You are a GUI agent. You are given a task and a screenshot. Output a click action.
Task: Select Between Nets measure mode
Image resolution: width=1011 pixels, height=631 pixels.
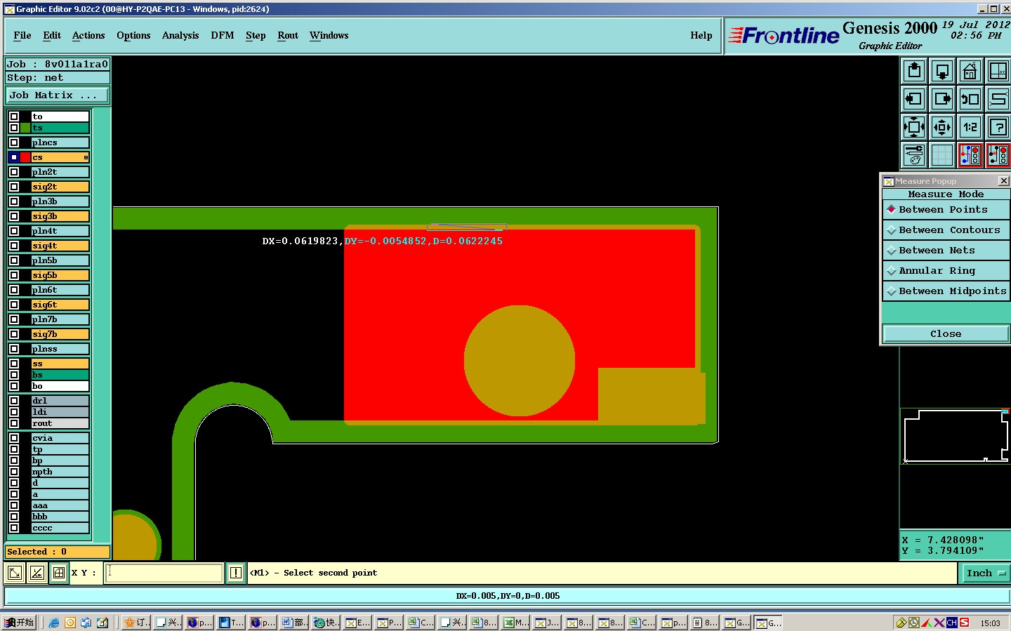(946, 251)
